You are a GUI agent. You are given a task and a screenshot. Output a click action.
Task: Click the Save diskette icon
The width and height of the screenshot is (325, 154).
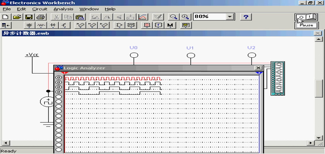[29, 17]
